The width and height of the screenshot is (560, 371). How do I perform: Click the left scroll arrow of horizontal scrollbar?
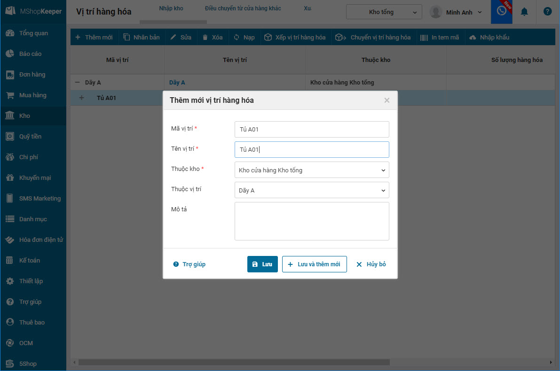point(74,363)
